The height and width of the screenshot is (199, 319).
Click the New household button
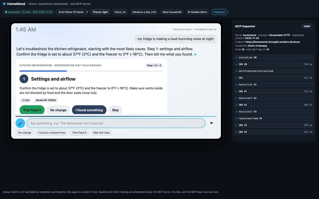point(172,12)
